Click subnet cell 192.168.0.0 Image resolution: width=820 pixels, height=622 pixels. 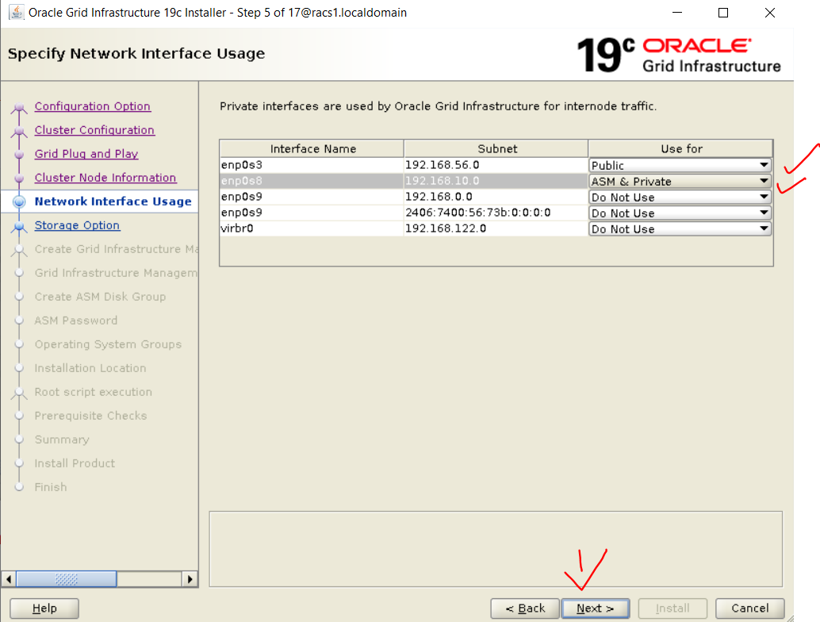(496, 197)
